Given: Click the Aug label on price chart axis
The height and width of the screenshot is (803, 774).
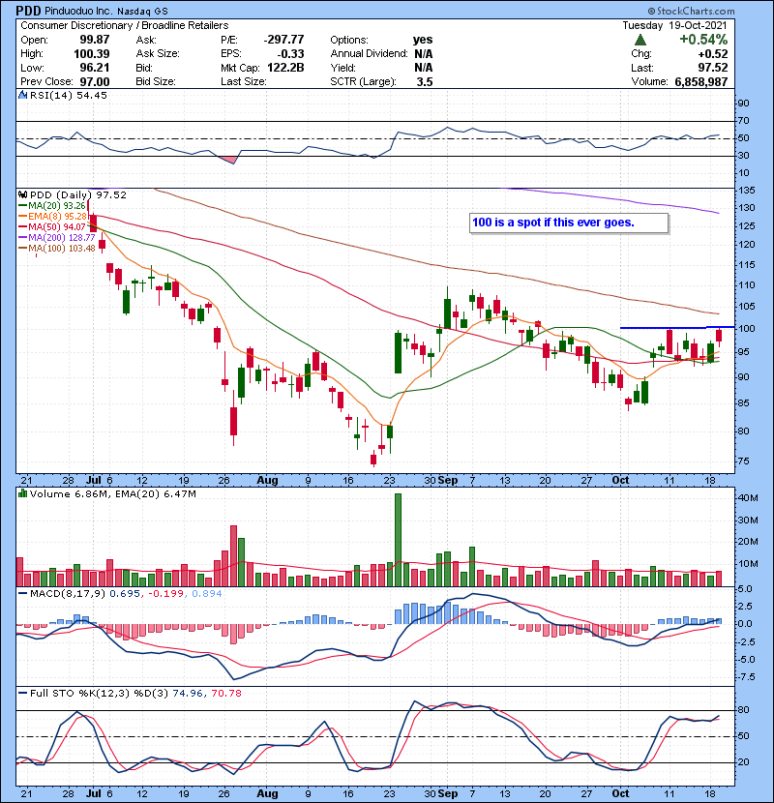Looking at the screenshot, I should (x=267, y=480).
